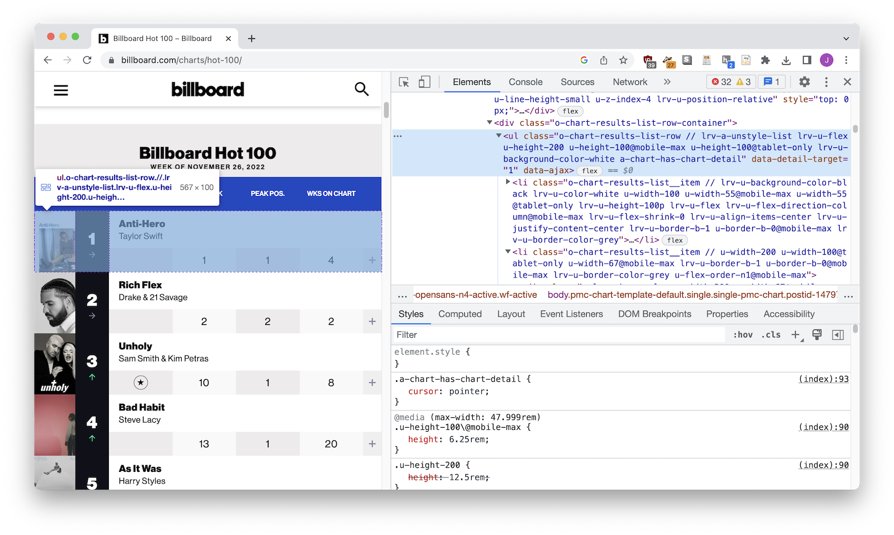Image resolution: width=894 pixels, height=535 pixels.
Task: Open the Event Listeners tab
Action: [572, 314]
